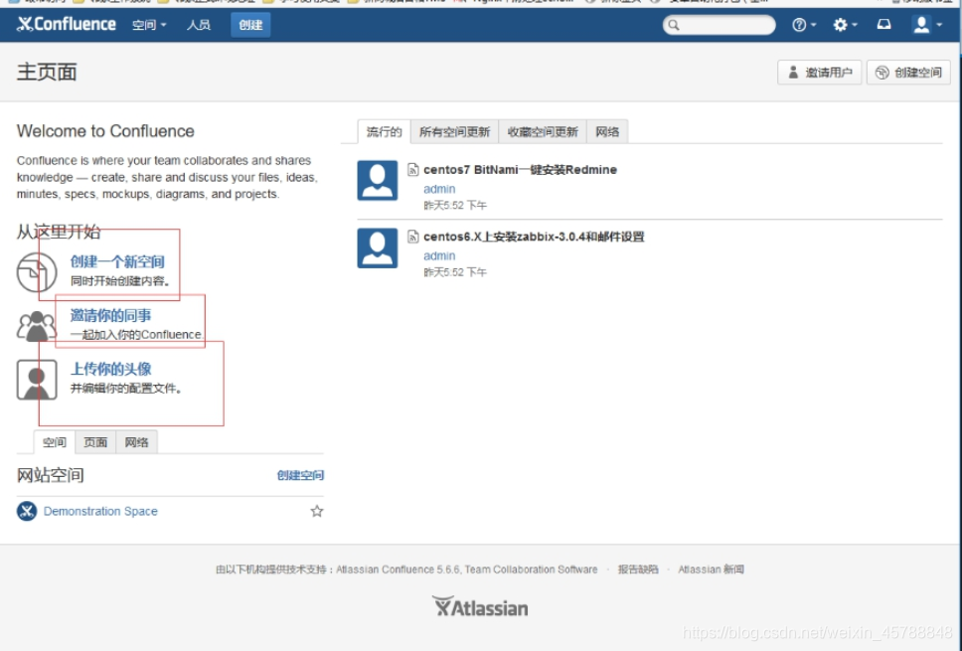This screenshot has height=651, width=962.
Task: Click the magnifier icon in search box
Action: (x=674, y=25)
